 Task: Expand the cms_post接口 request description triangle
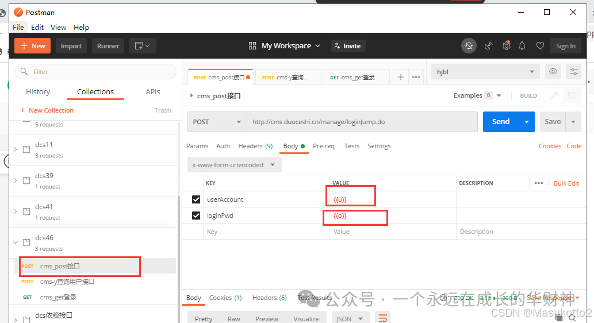click(x=191, y=95)
